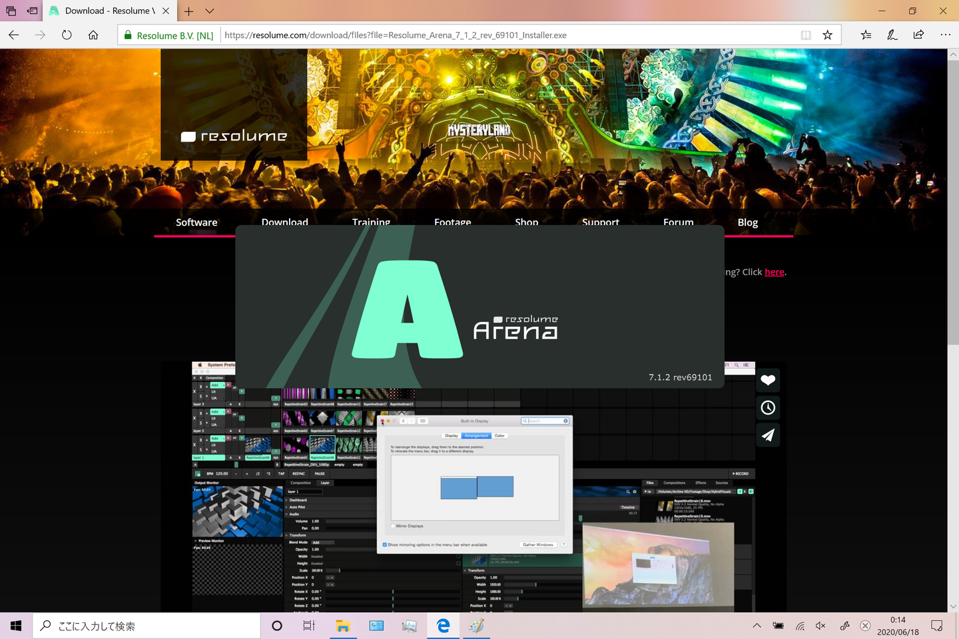The image size is (959, 639).
Task: Open the Edge browser taskbar icon
Action: 443,626
